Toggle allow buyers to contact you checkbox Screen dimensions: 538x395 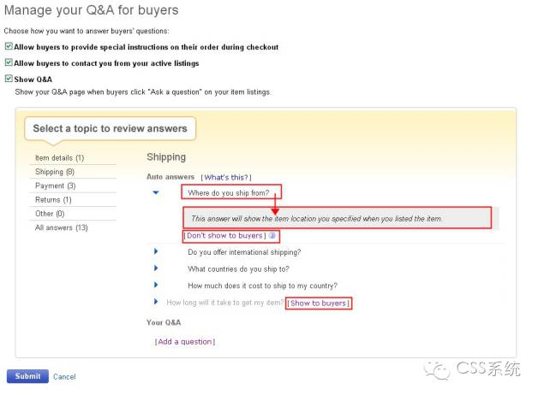[9, 63]
